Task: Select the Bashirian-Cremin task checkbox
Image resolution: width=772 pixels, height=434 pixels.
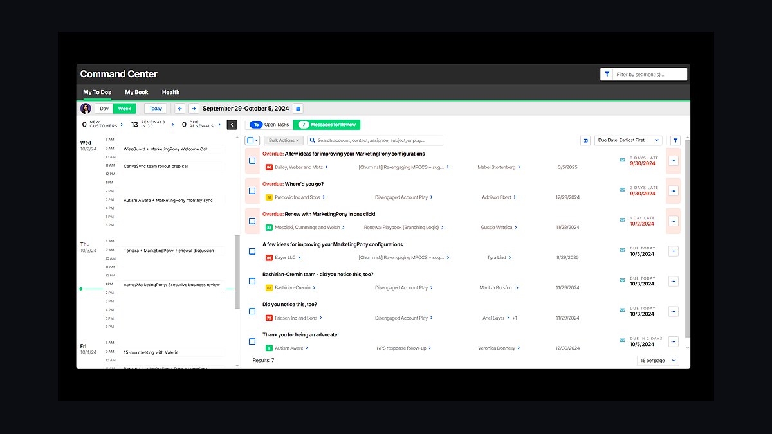Action: tap(252, 282)
